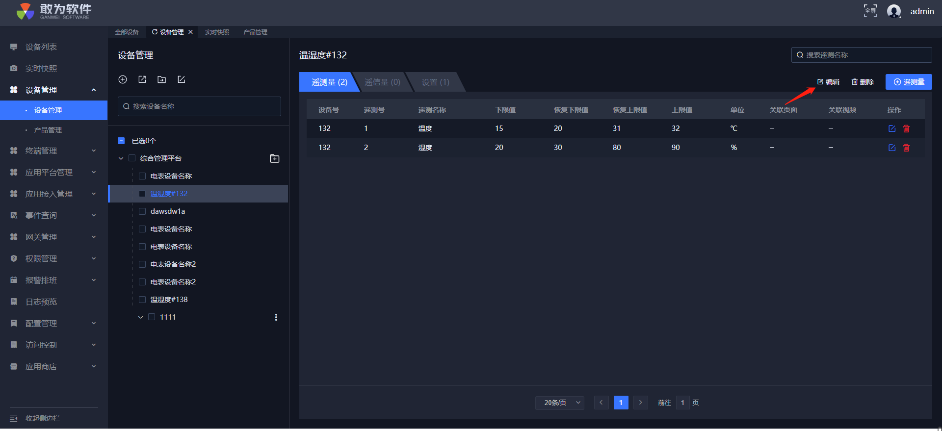The height and width of the screenshot is (431, 942).
Task: Check the 1111 checkbox
Action: click(152, 317)
